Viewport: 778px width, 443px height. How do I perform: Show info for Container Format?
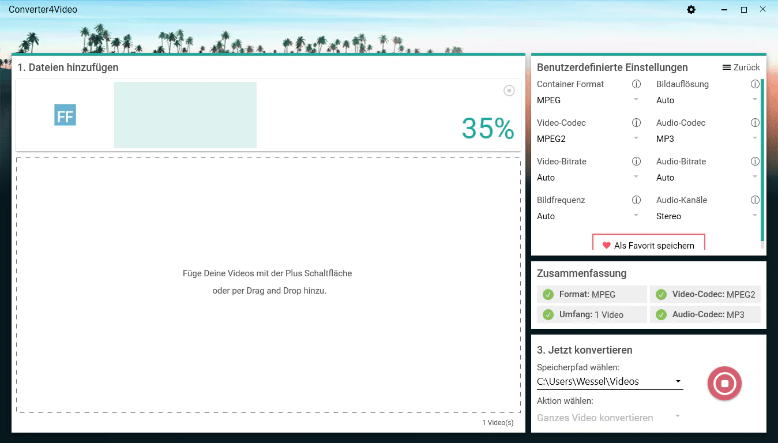tap(636, 84)
